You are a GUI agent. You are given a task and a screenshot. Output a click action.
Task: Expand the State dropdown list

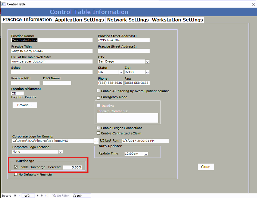click(121, 72)
